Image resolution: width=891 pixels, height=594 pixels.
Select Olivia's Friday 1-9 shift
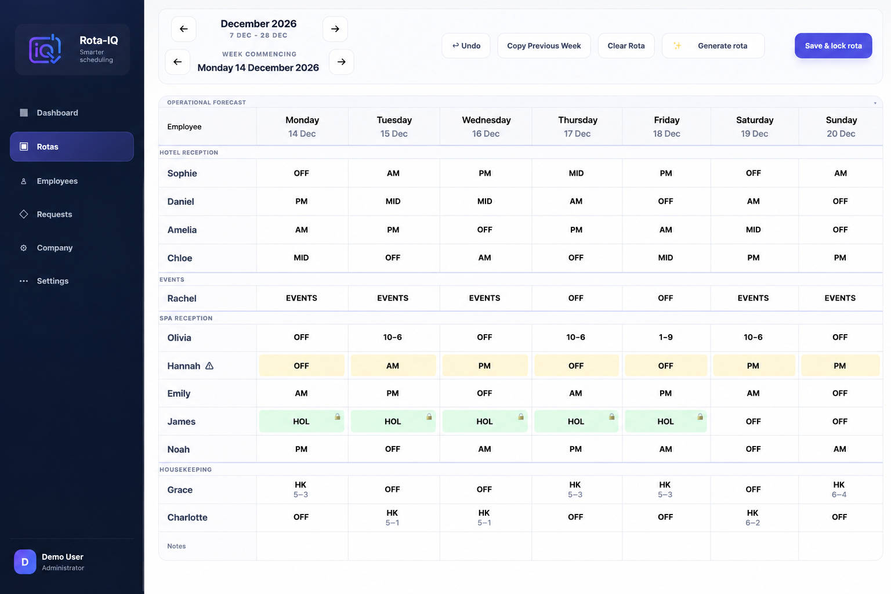(666, 338)
